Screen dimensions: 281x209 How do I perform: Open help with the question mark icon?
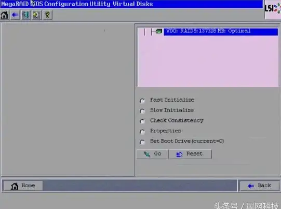(x=47, y=15)
